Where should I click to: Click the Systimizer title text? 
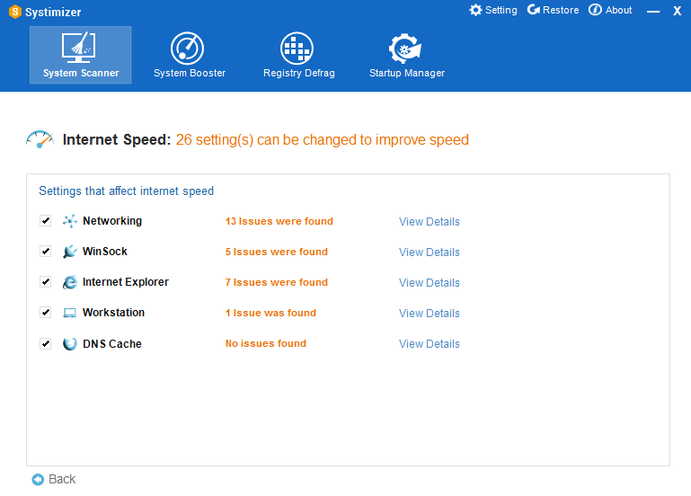pos(53,12)
